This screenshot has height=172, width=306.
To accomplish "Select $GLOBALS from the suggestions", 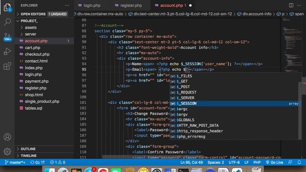I will [x=234, y=120].
